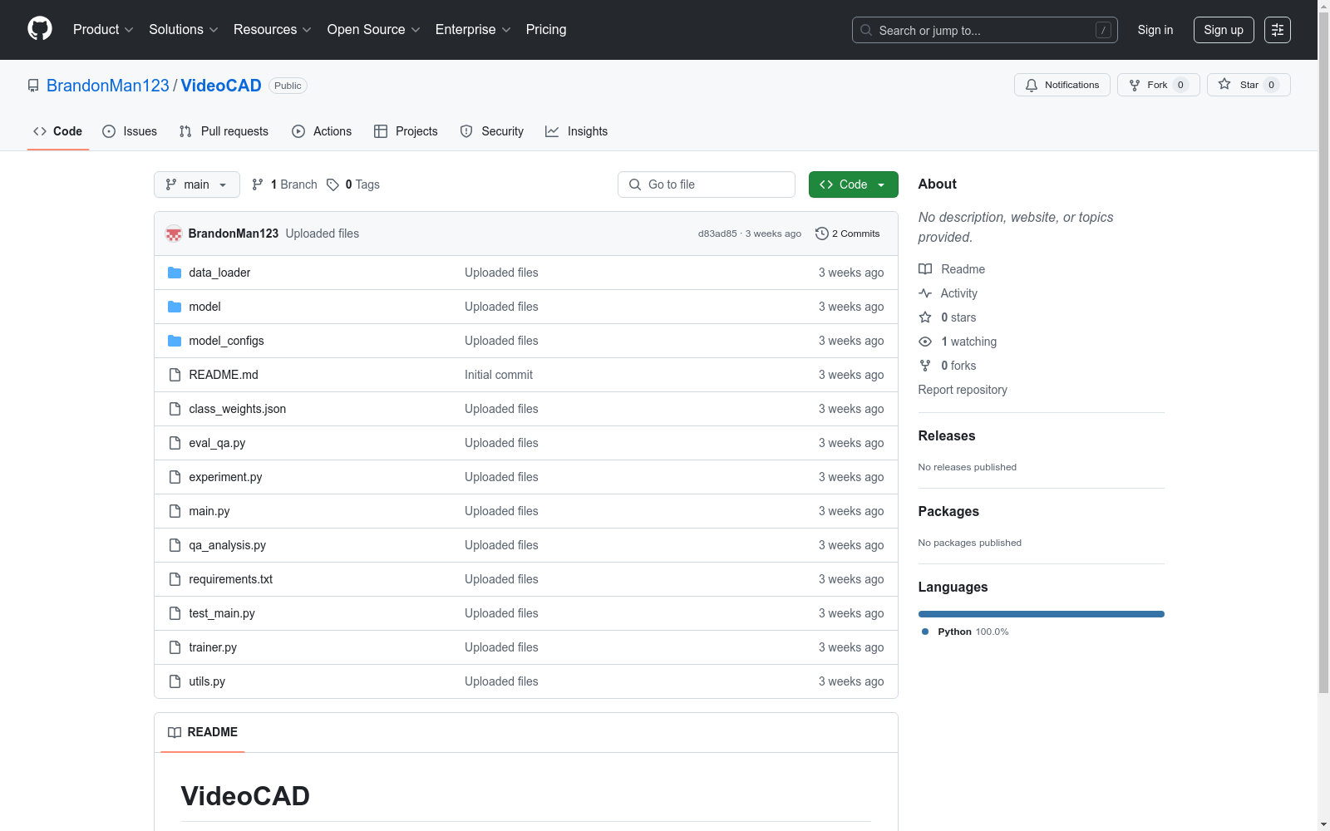Click the Python language bar

pos(1042,614)
